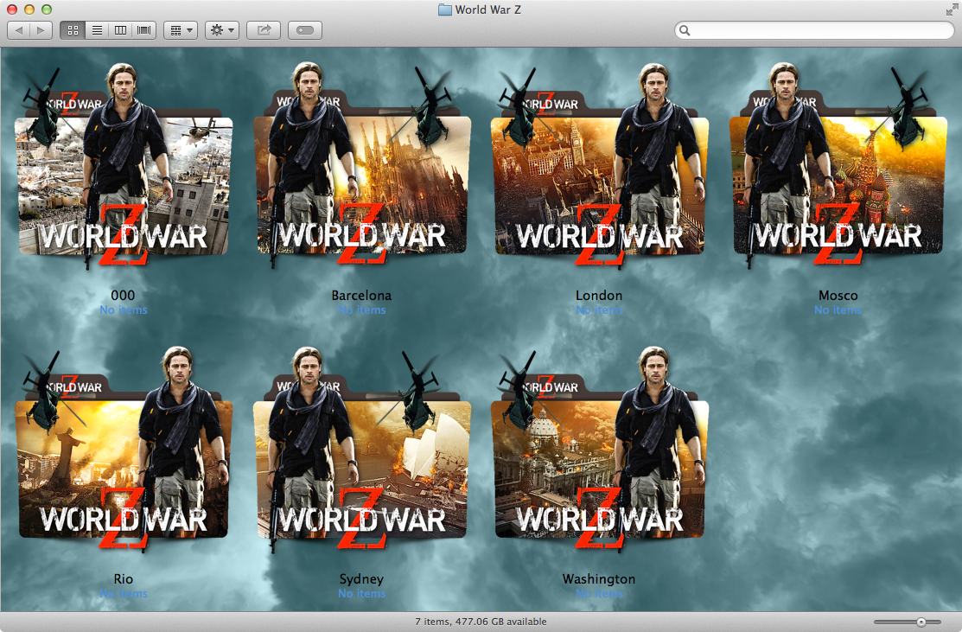Zoom the window with green button
The width and height of the screenshot is (962, 632).
pos(46,10)
